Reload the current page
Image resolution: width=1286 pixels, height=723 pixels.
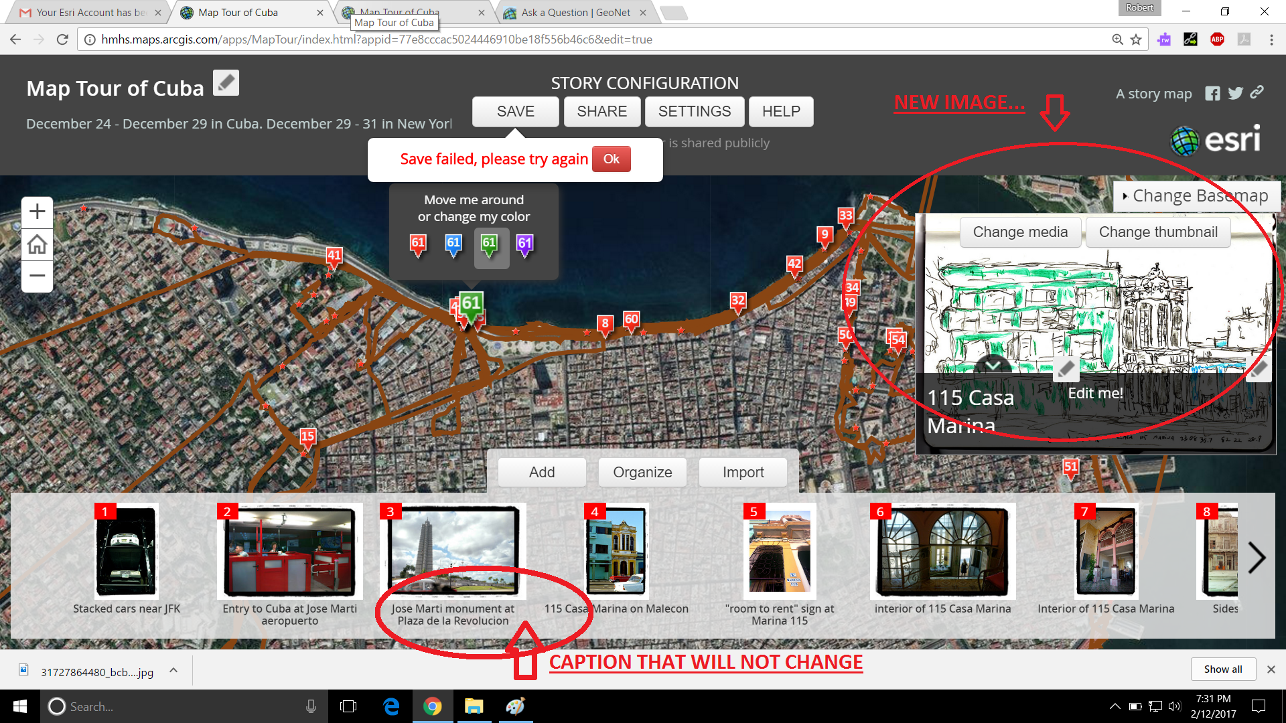pos(62,39)
